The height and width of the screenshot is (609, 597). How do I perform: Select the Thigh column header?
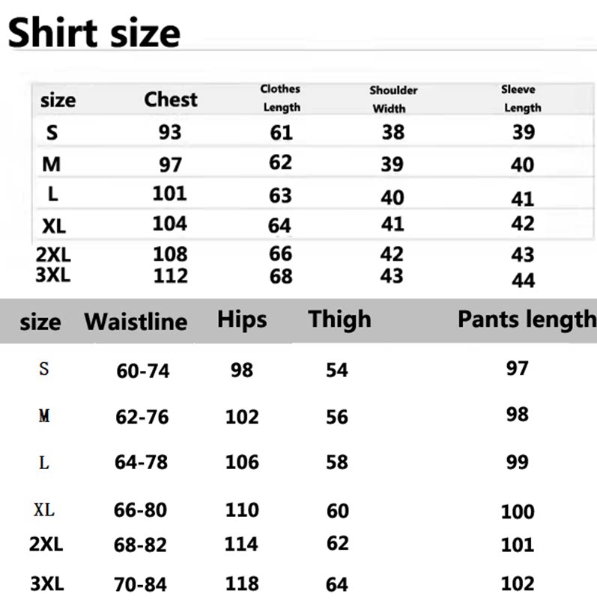point(339,319)
